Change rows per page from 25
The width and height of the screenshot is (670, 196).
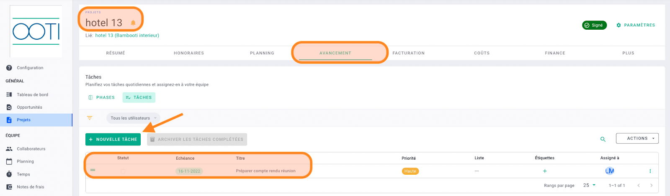click(589, 185)
